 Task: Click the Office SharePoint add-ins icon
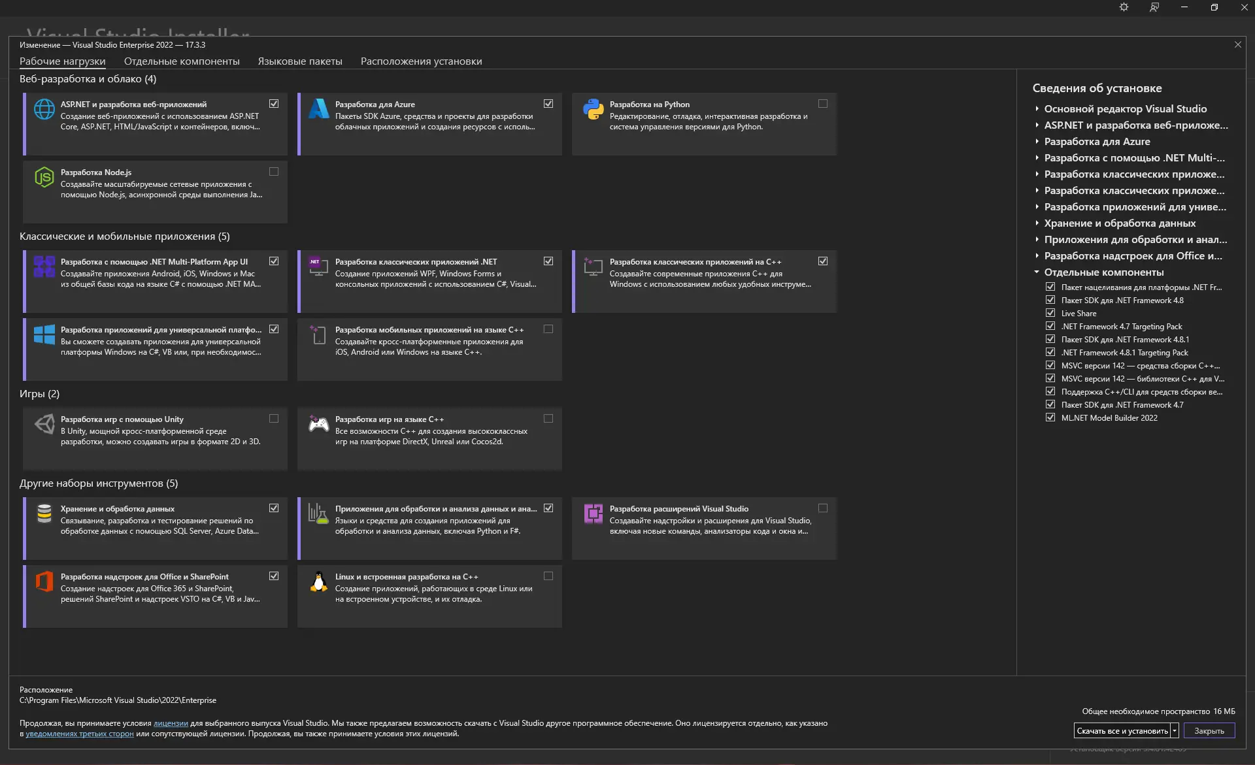[x=44, y=581]
